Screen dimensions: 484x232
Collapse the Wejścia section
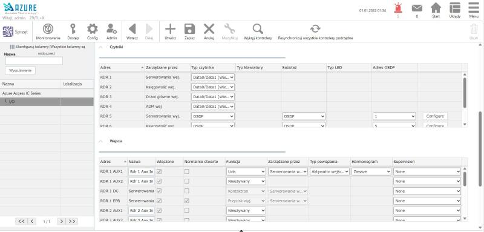click(x=100, y=141)
